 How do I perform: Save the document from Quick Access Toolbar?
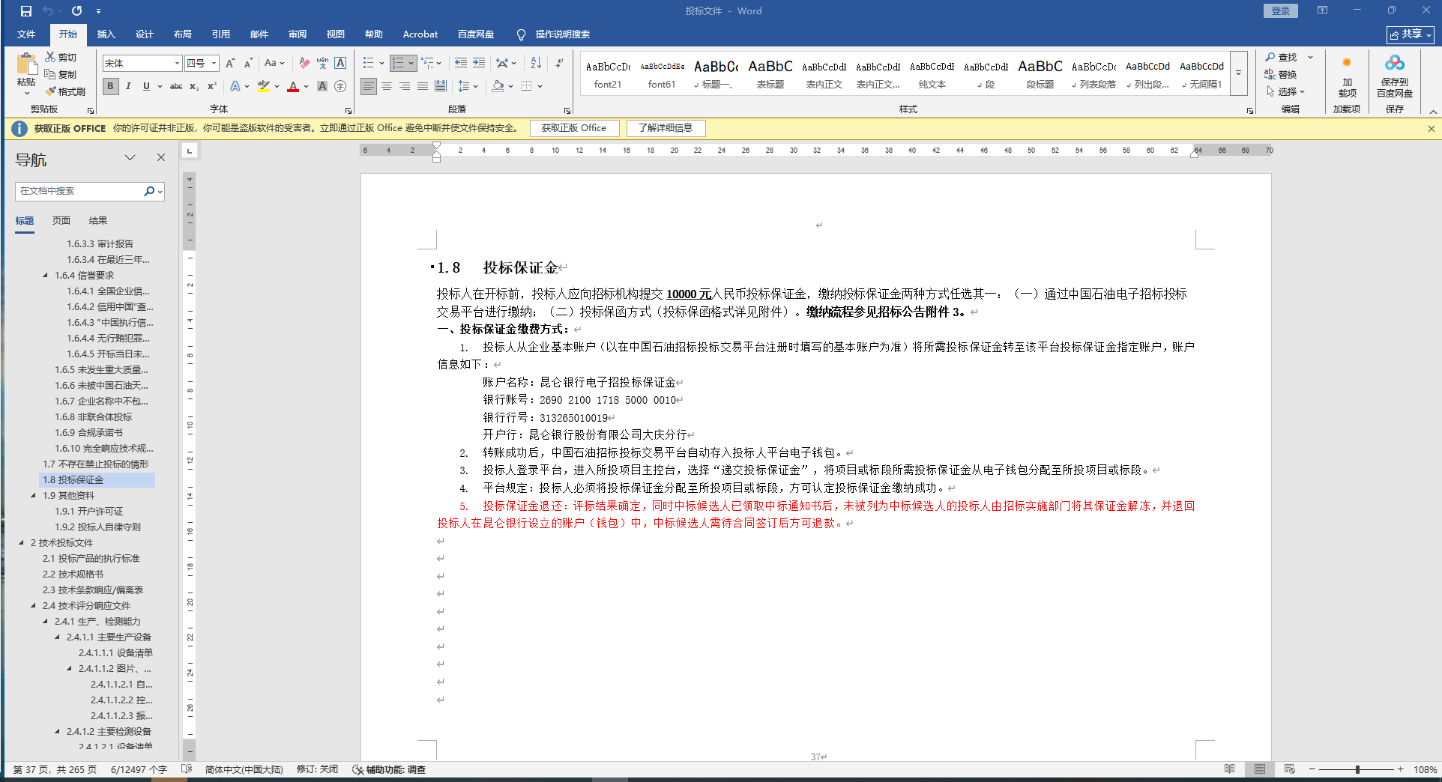[26, 11]
